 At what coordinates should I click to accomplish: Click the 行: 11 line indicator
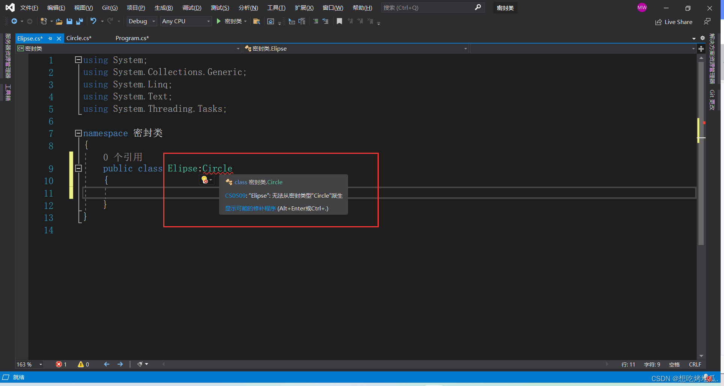tap(628, 365)
